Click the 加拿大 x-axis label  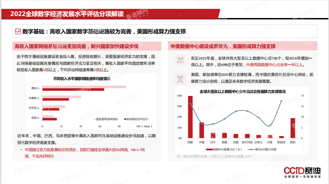[x=258, y=142]
